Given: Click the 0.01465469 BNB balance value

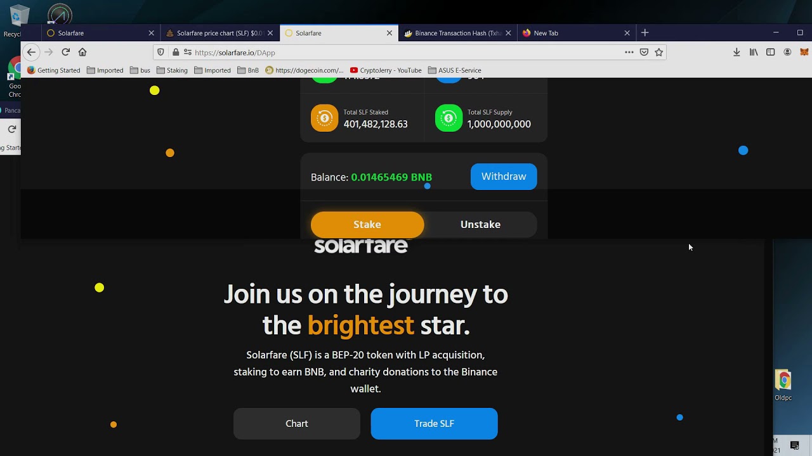Looking at the screenshot, I should 391,177.
